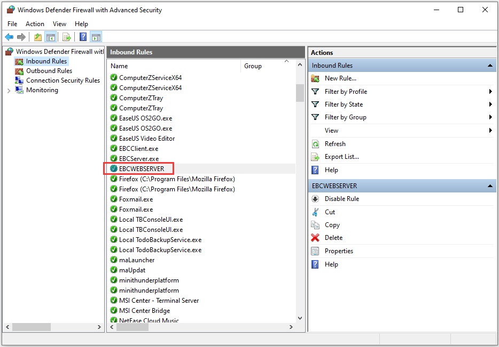Click the Export List icon in Actions pane

315,157
